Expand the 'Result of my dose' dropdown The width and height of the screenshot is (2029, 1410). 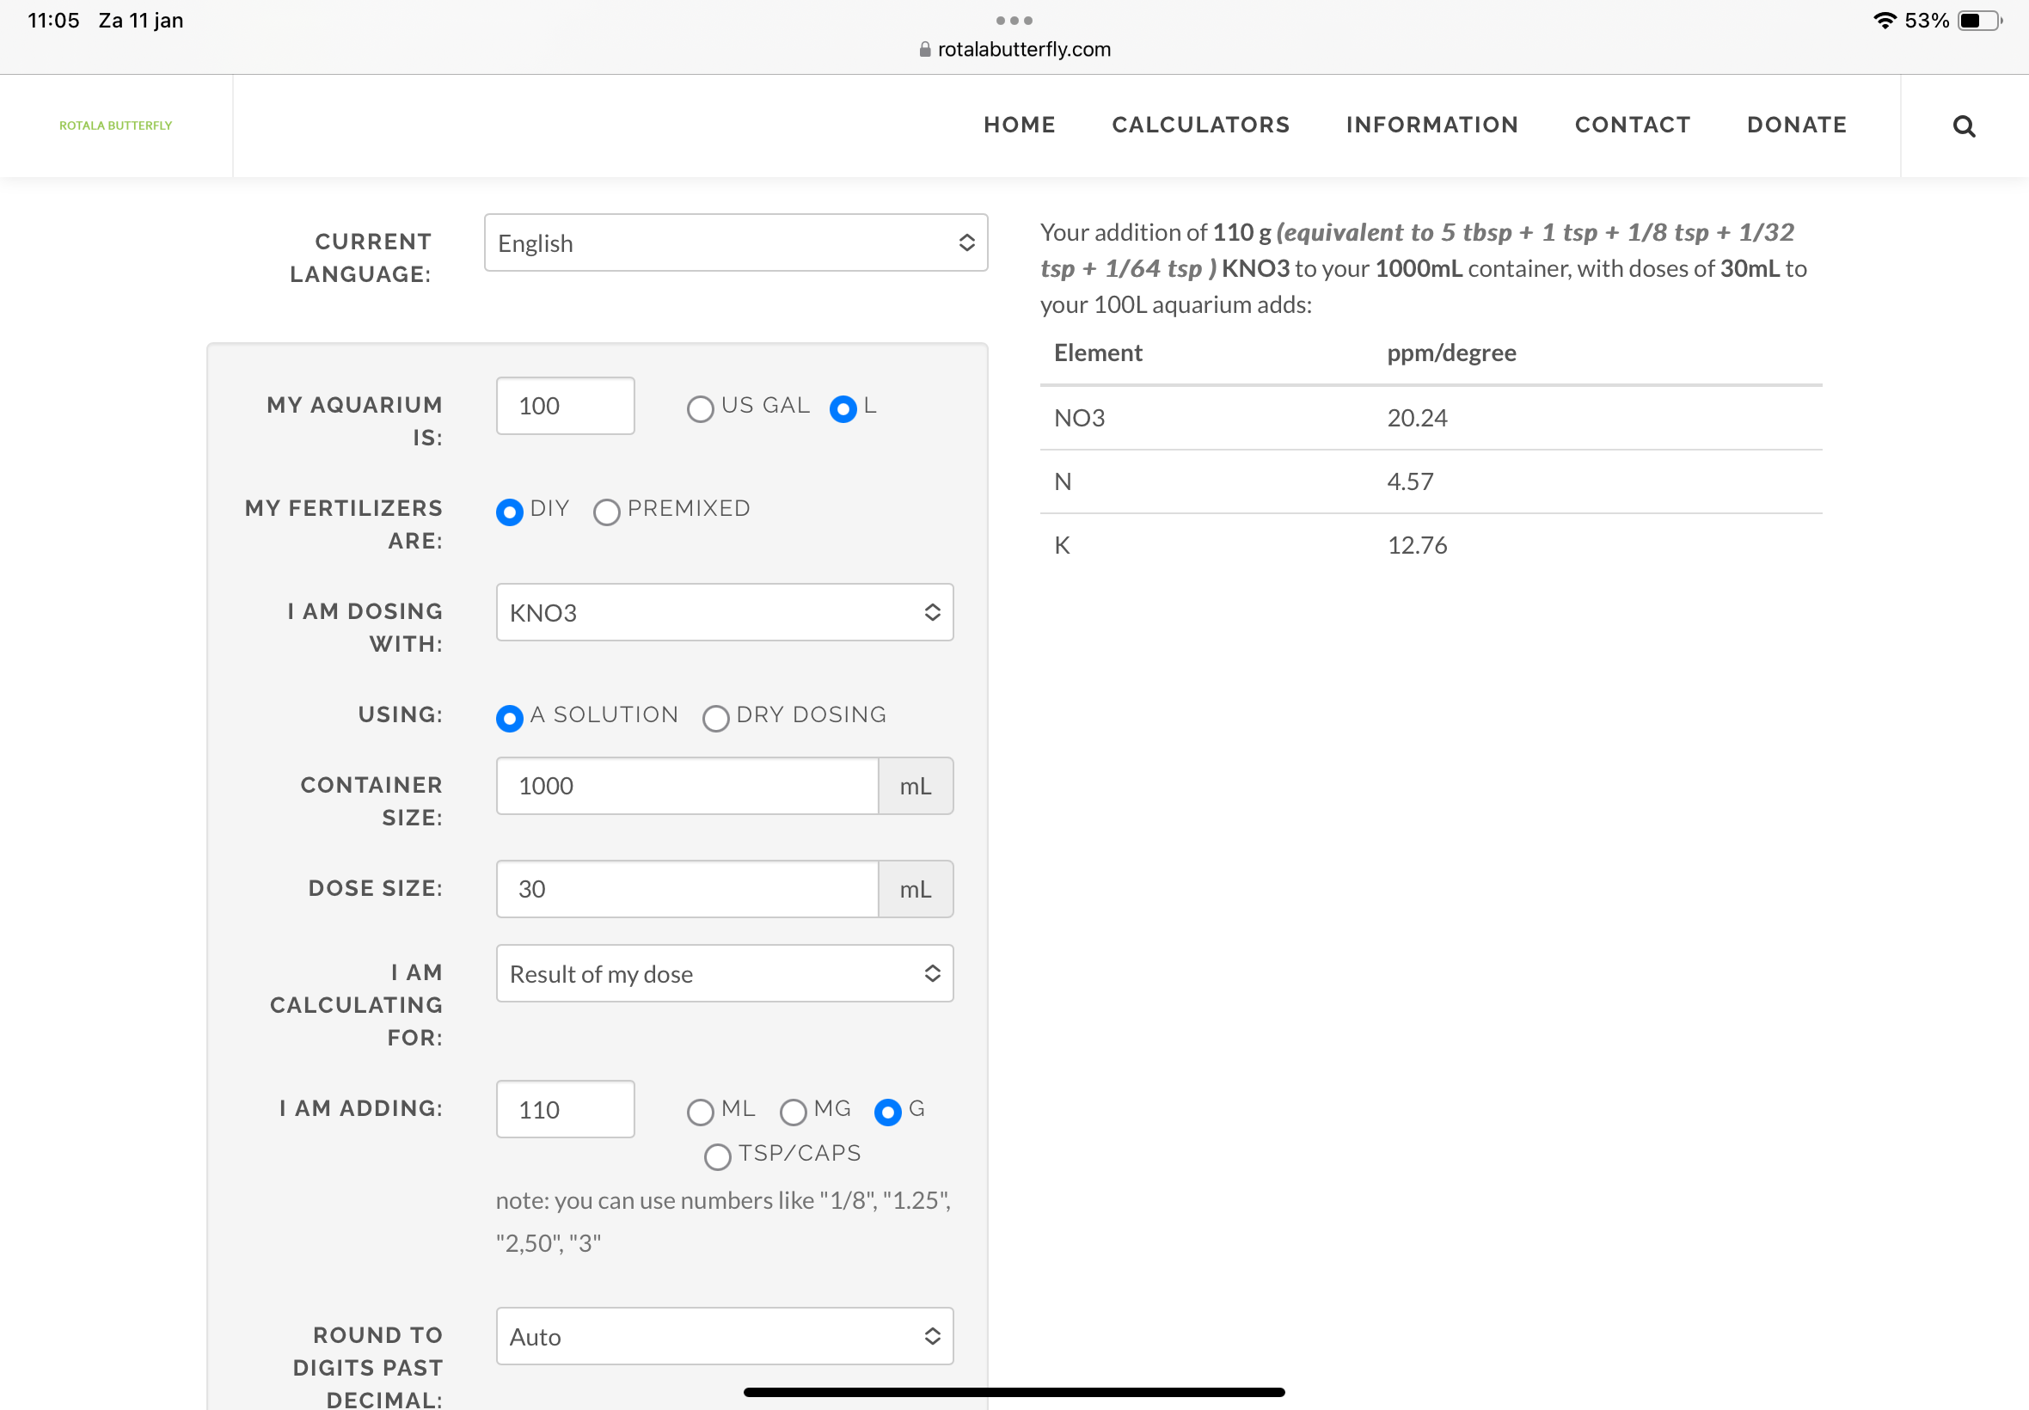[x=723, y=973]
